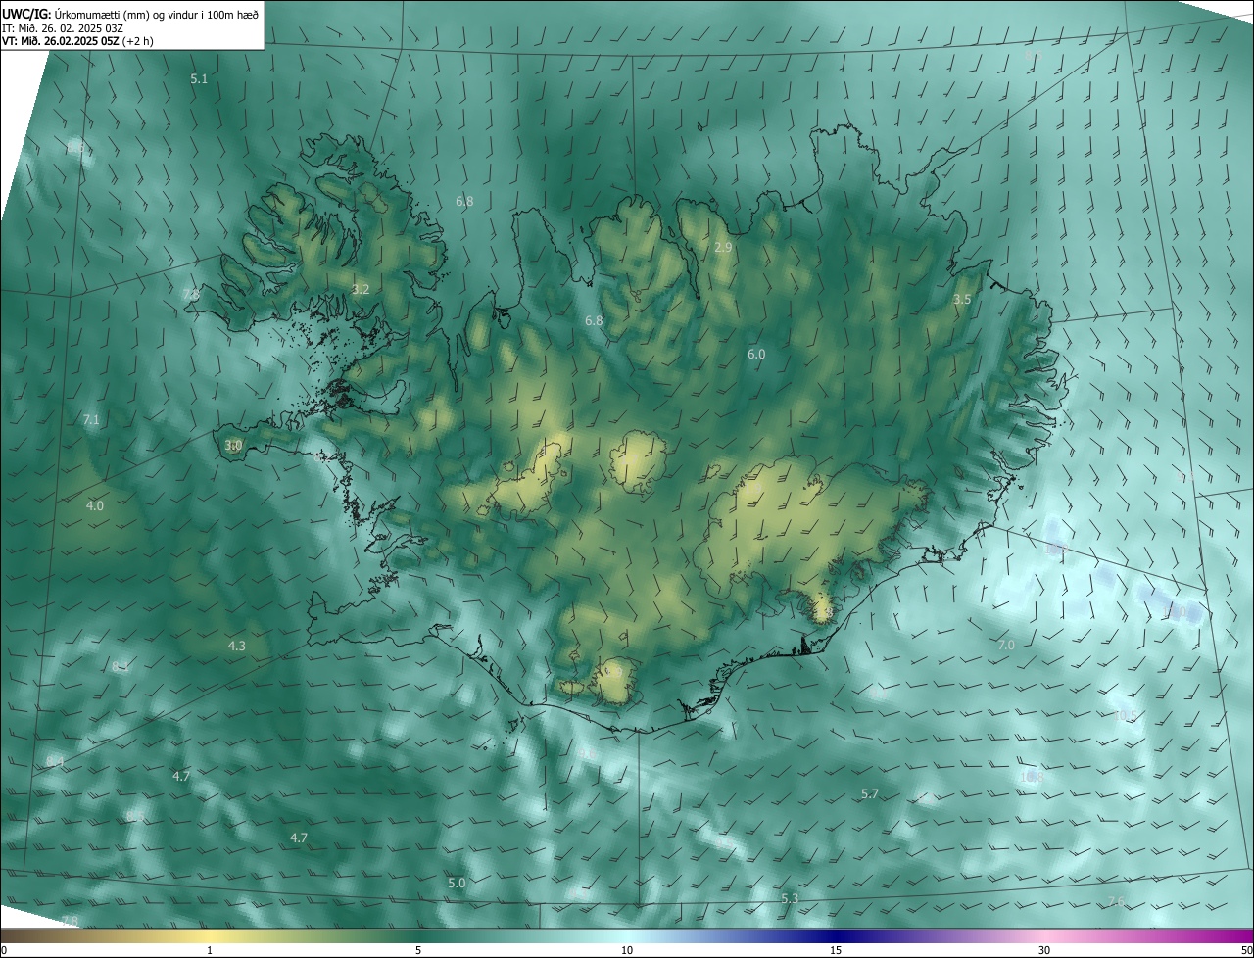The height and width of the screenshot is (958, 1254).
Task: Click the color scale tick label 15
Action: 836,950
